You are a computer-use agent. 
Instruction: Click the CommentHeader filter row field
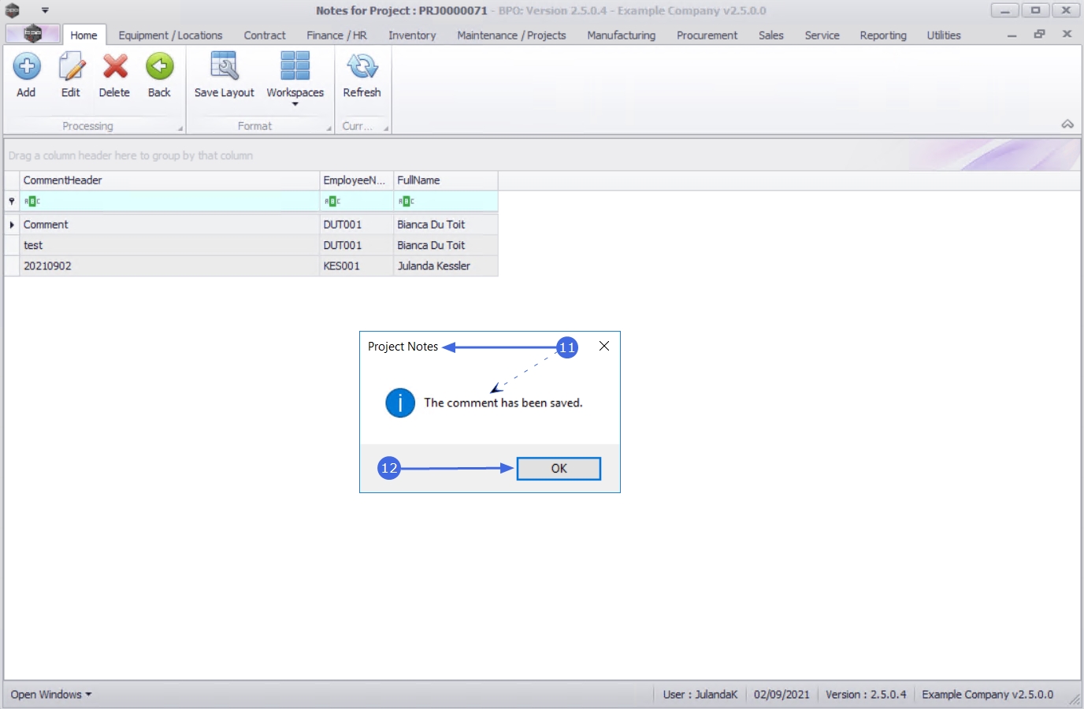[x=169, y=202]
